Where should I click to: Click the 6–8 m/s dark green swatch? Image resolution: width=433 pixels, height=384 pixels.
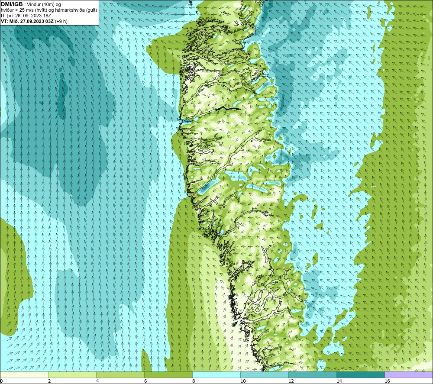pos(168,374)
